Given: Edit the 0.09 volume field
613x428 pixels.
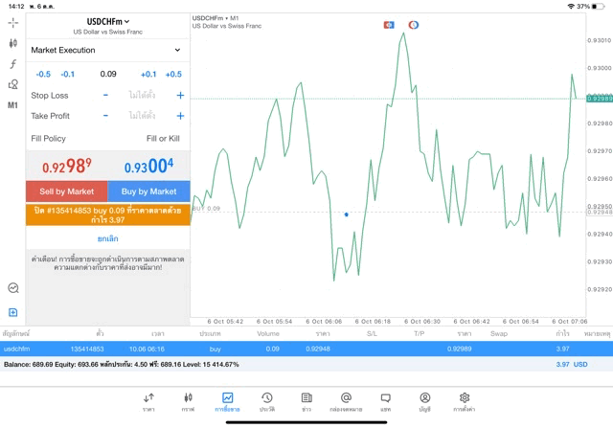Looking at the screenshot, I should 108,74.
